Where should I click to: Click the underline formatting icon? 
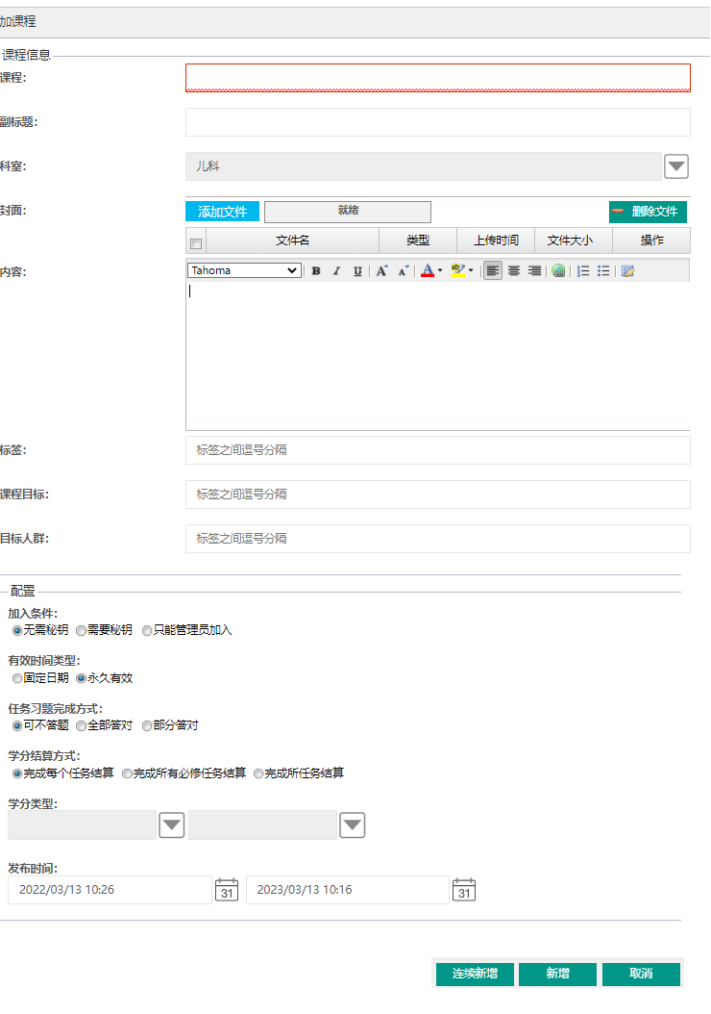coord(357,271)
